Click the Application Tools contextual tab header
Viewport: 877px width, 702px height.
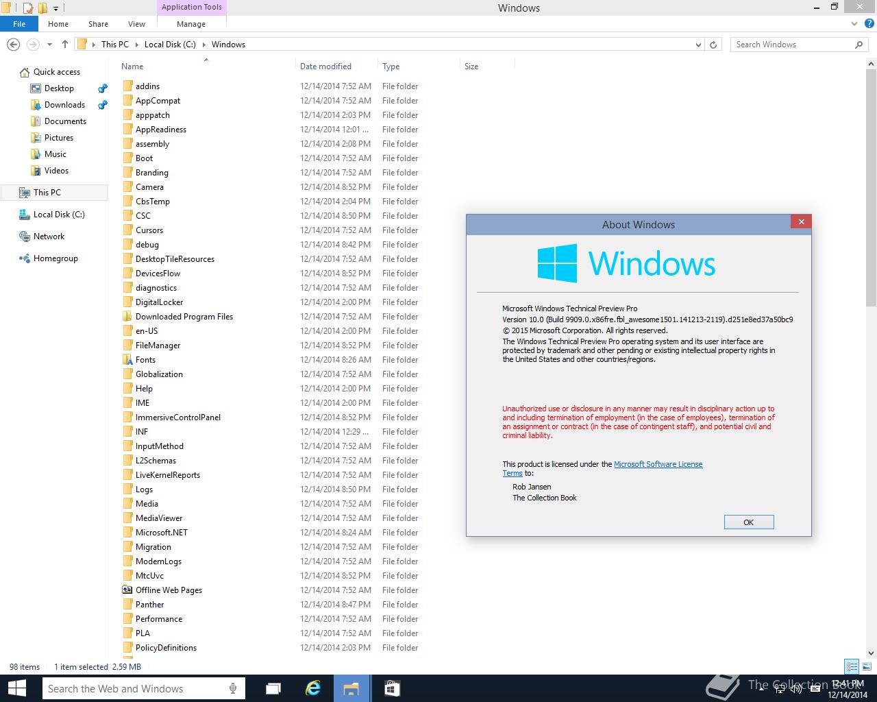click(192, 8)
